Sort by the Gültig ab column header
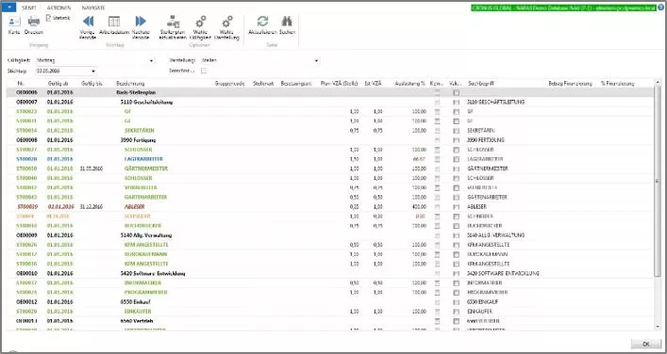This screenshot has height=354, width=667. [x=58, y=84]
